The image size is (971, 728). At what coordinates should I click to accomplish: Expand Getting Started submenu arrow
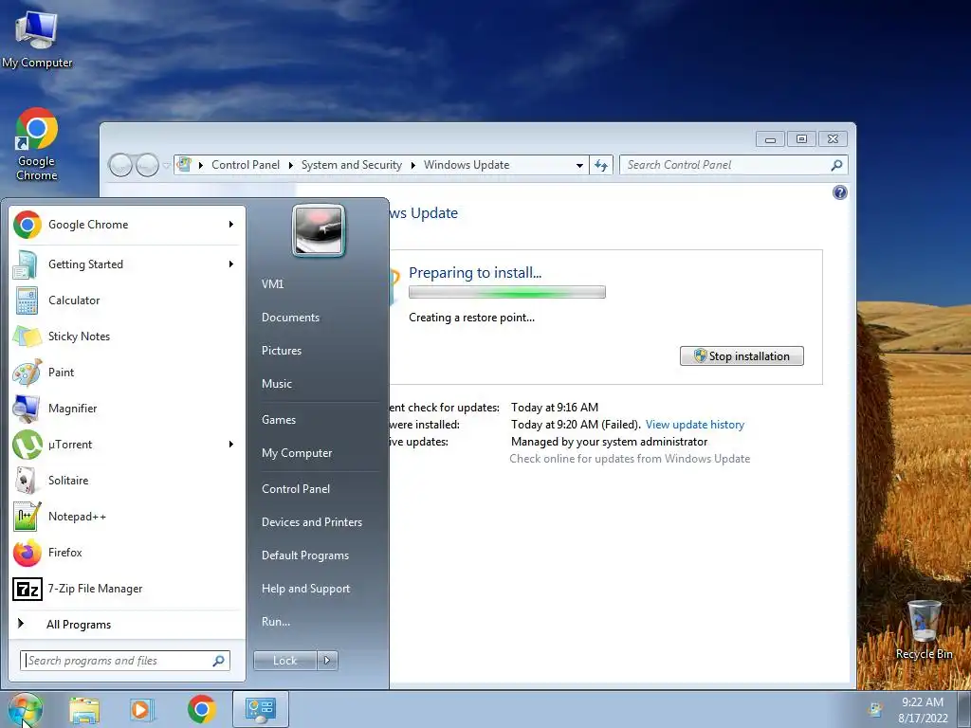click(231, 264)
